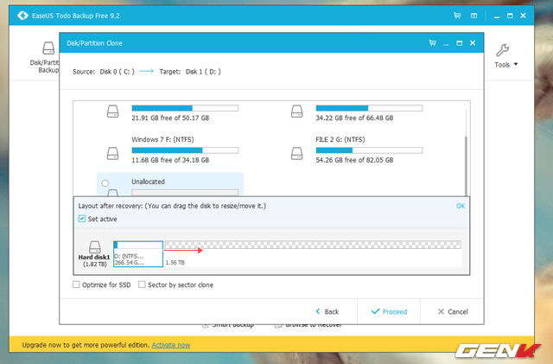Enable Optimize for SSD

(x=76, y=284)
